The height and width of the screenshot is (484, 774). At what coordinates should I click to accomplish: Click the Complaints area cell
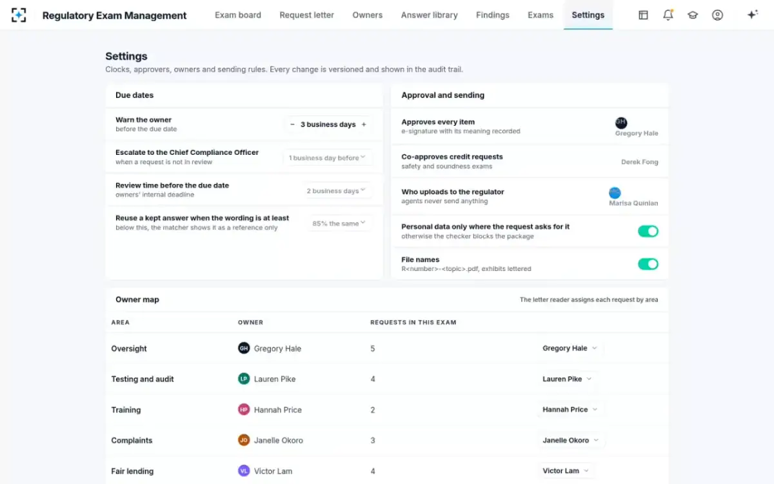click(x=132, y=440)
